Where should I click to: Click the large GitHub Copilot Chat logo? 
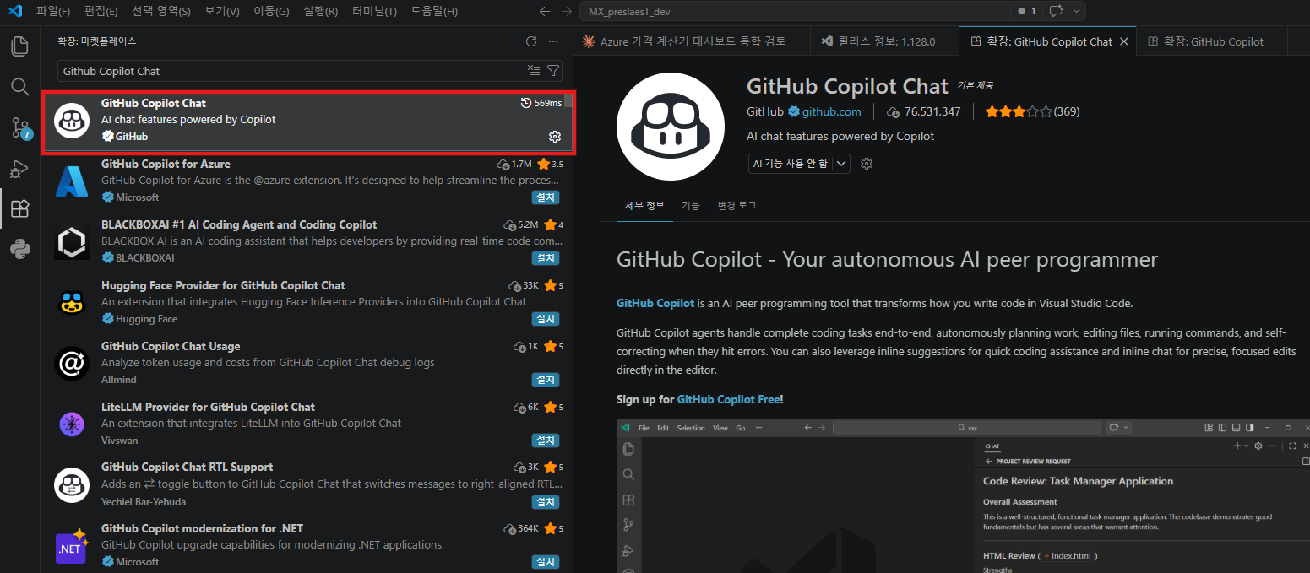(671, 127)
